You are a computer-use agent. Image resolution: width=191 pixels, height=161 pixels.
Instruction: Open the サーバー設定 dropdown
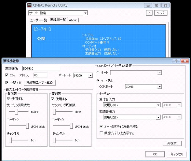tap(85, 13)
